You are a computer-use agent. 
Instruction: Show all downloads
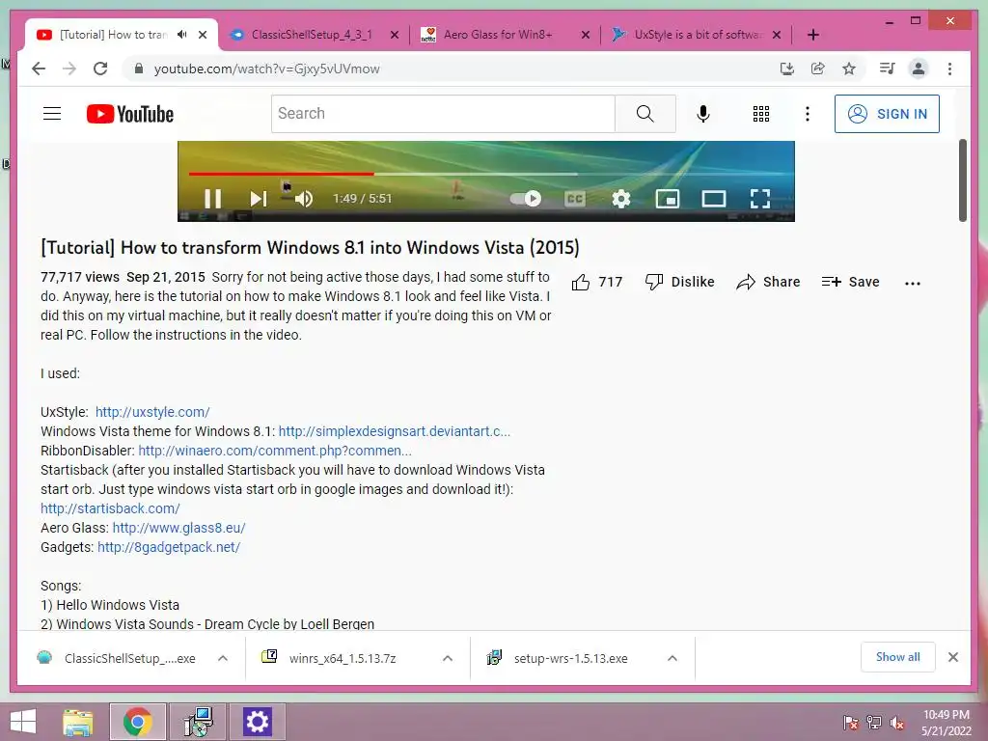pyautogui.click(x=898, y=657)
